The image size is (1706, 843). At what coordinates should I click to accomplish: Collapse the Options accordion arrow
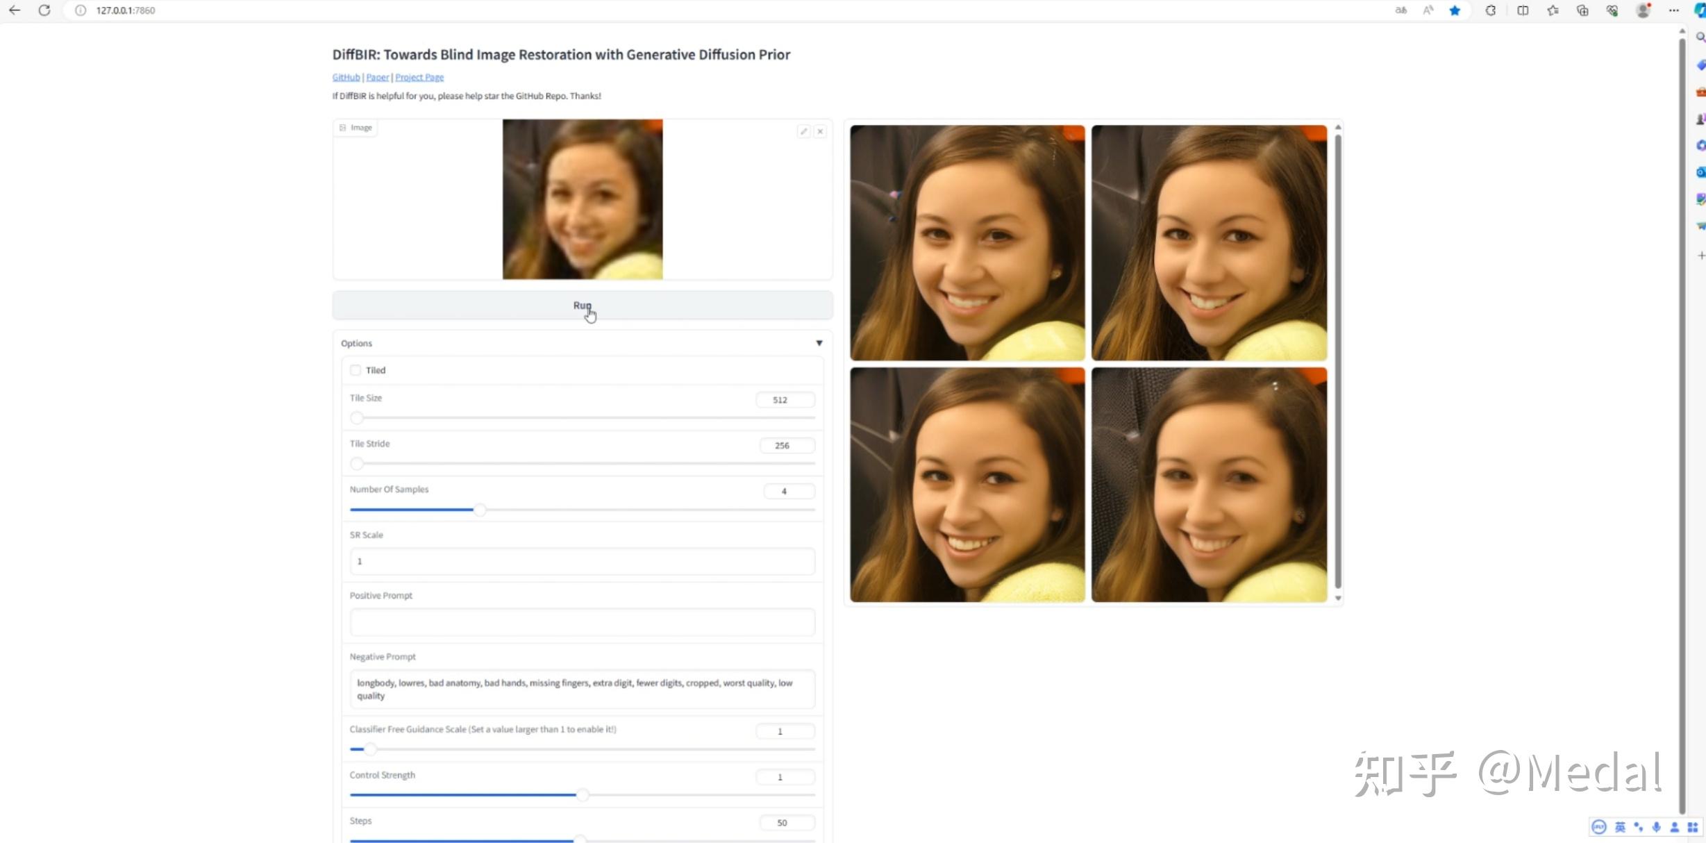pos(819,343)
